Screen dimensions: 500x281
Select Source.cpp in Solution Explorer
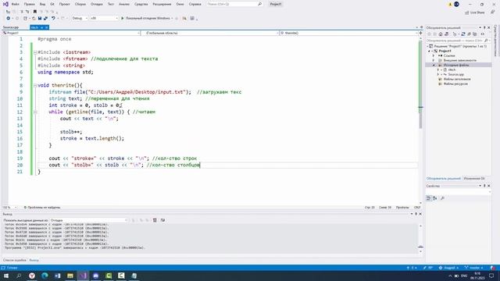[455, 74]
